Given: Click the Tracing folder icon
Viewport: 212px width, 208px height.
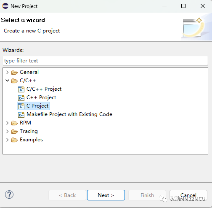Looking at the screenshot, I should (x=14, y=131).
